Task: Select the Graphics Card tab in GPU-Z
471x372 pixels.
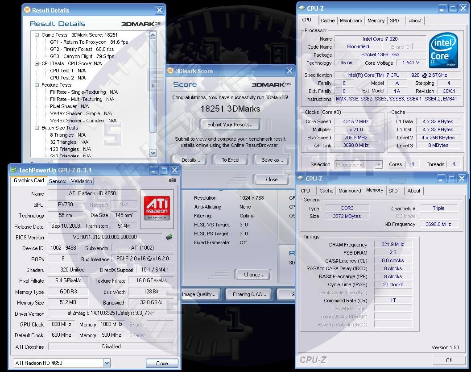Action: [29, 180]
